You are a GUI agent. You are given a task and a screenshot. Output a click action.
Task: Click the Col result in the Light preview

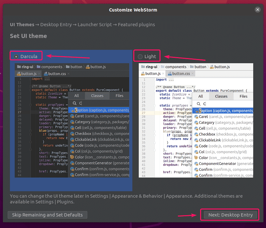pos(223,152)
